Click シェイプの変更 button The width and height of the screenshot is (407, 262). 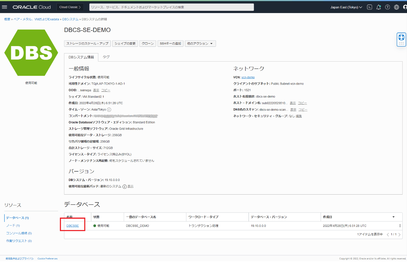(125, 44)
